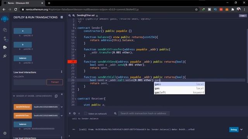248x139 pixels.
Task: Click the green extension icon in toolbar
Action: [x=203, y=9]
